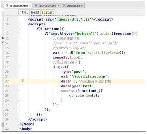This screenshot has width=147, height=134.
Task: Select the script breadcrumb
Action: pos(48,12)
